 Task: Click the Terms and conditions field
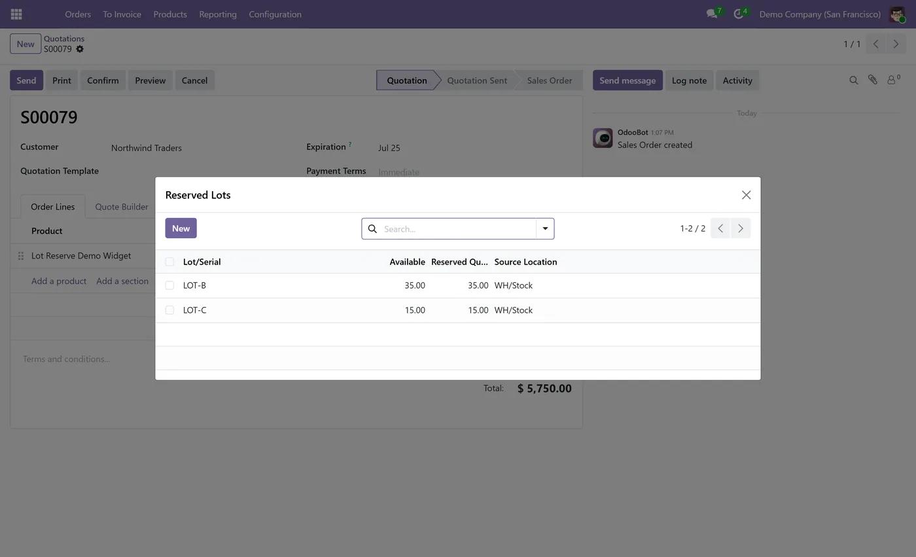66,359
